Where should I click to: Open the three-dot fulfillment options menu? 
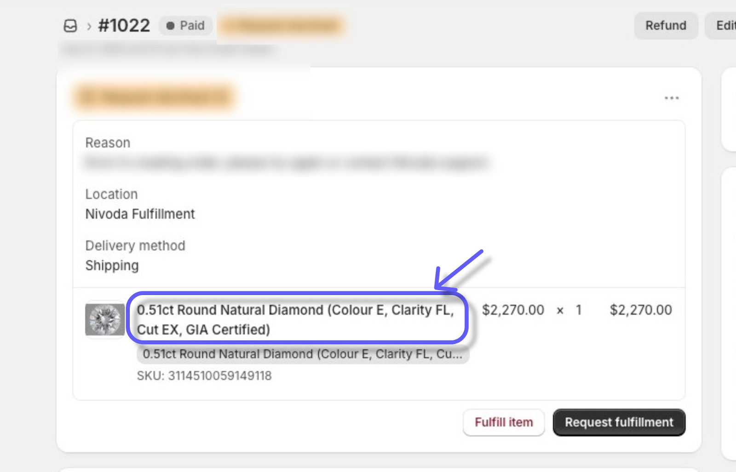click(x=672, y=98)
